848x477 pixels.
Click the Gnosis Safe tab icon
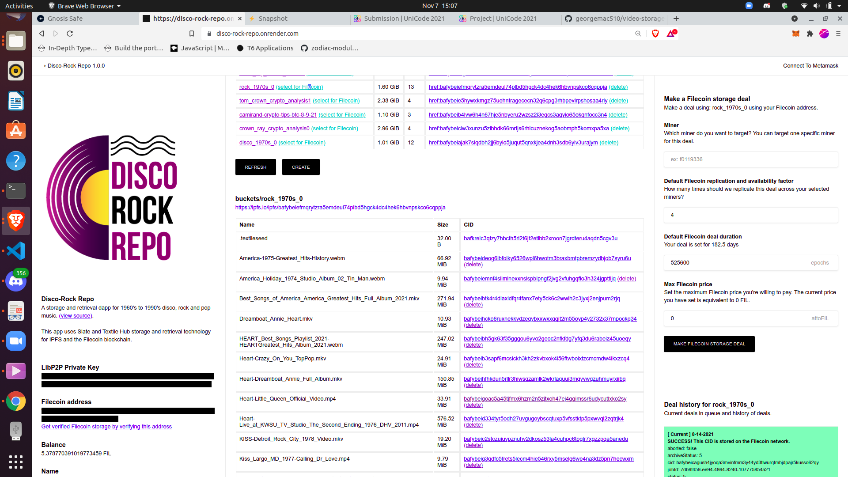(x=42, y=18)
